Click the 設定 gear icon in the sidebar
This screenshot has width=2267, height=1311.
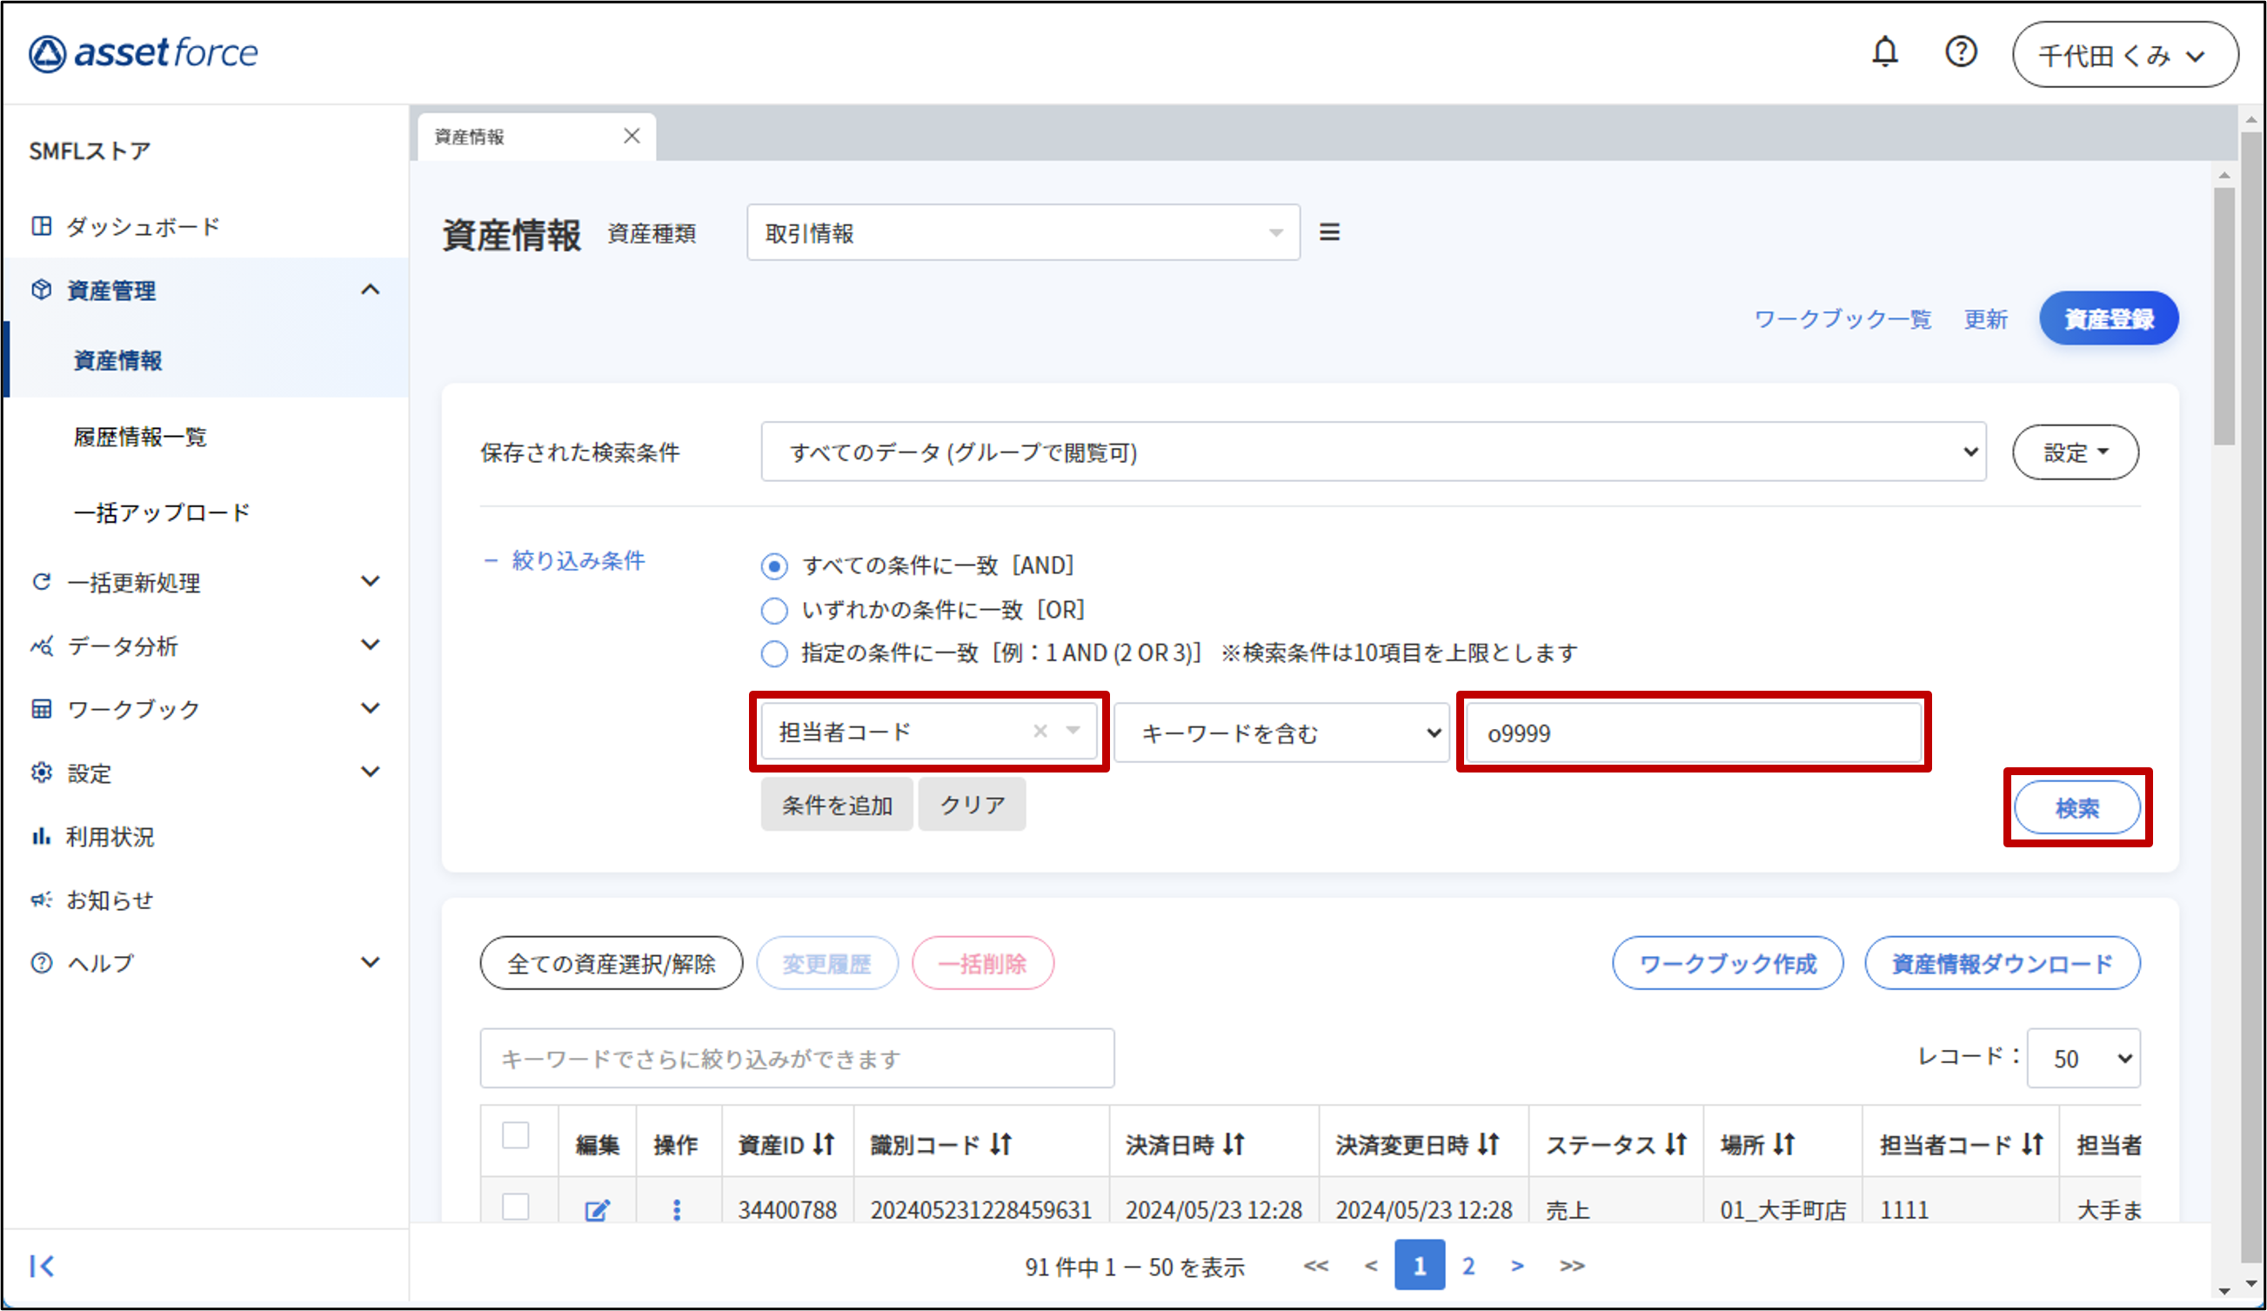[42, 772]
